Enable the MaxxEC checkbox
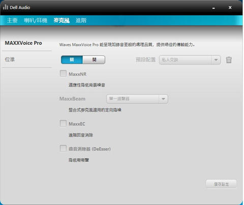The height and width of the screenshot is (205, 244). (x=63, y=123)
